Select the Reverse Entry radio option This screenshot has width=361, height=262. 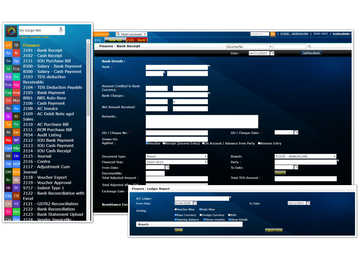pyautogui.click(x=259, y=144)
